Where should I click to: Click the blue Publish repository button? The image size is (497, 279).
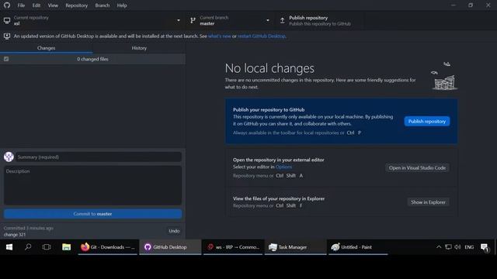(x=426, y=121)
